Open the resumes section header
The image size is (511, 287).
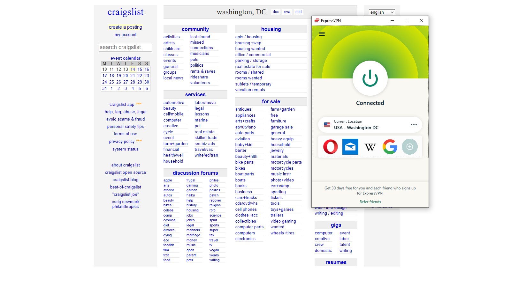click(x=336, y=262)
